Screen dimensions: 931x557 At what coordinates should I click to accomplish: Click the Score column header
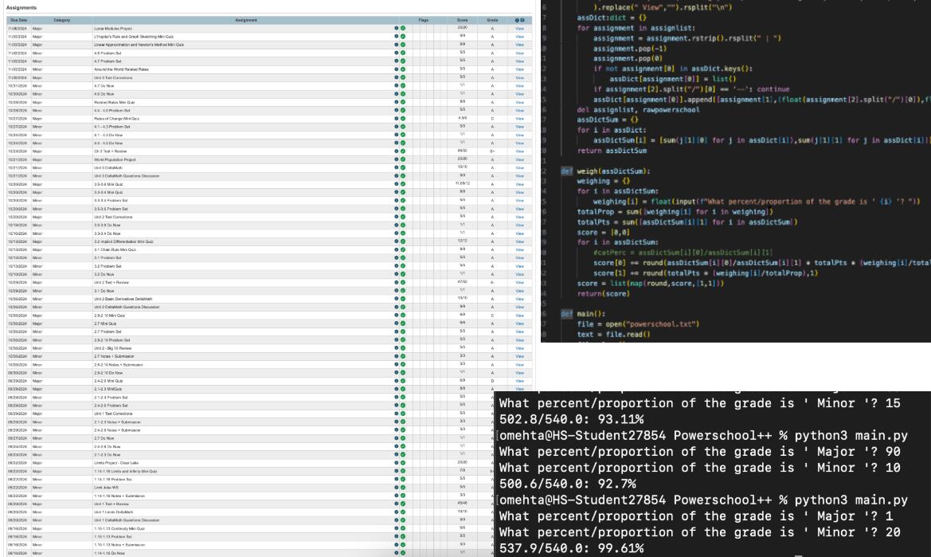[x=462, y=20]
